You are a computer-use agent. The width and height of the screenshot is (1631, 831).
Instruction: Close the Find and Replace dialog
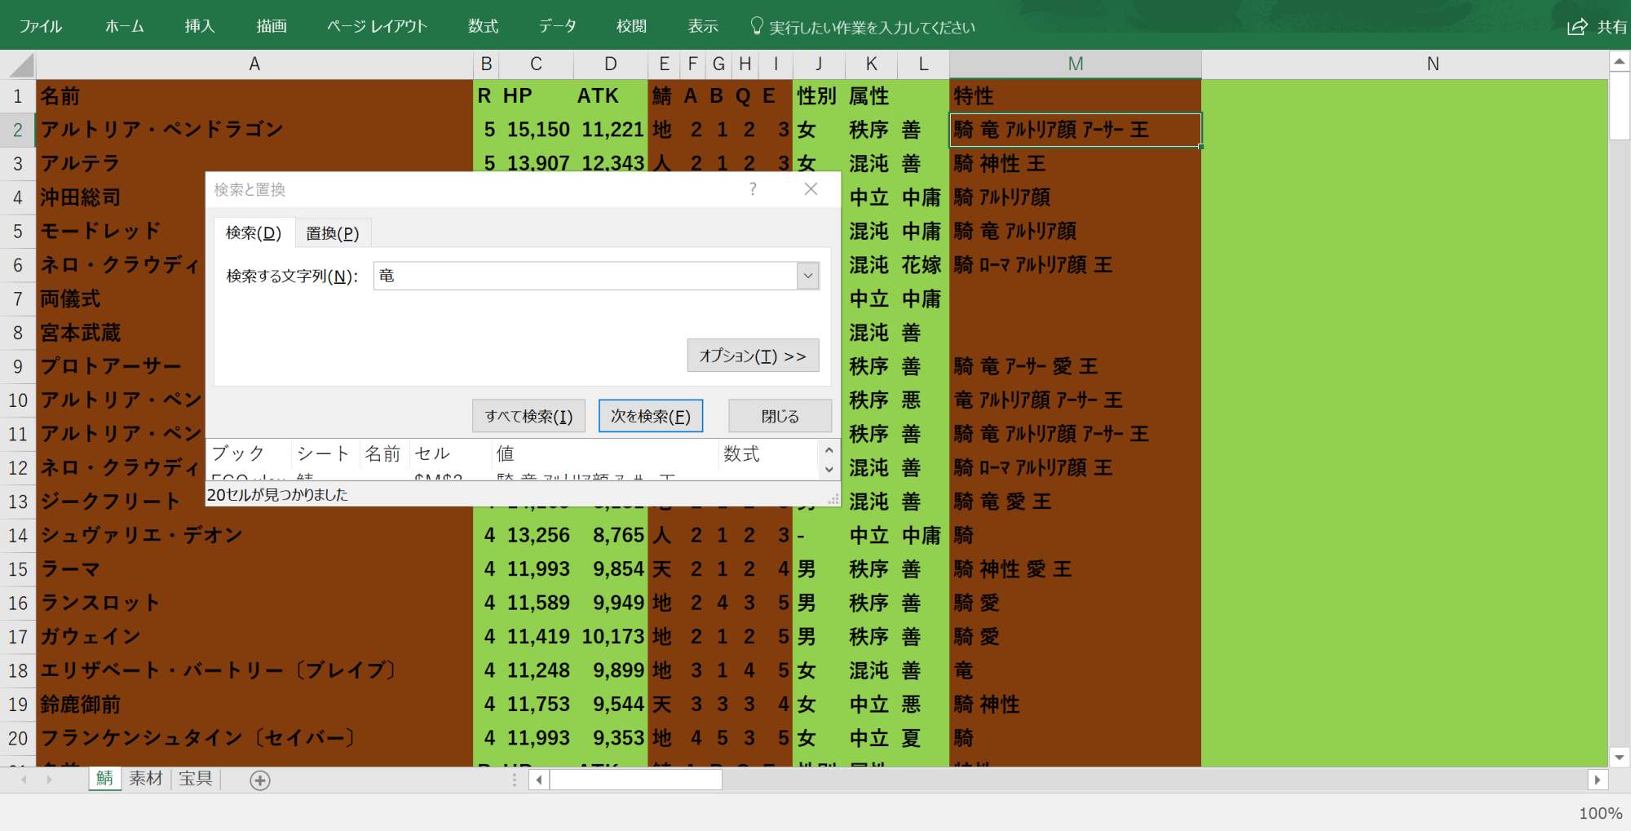[811, 189]
